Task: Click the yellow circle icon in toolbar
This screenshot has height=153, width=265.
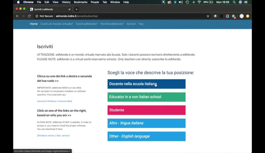Action: tap(248, 16)
